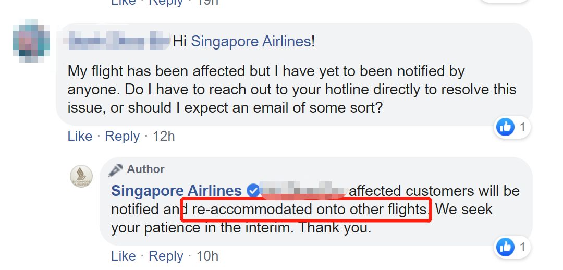This screenshot has height=270, width=563.
Task: Click the 12h comment timestamp
Action: click(x=164, y=137)
